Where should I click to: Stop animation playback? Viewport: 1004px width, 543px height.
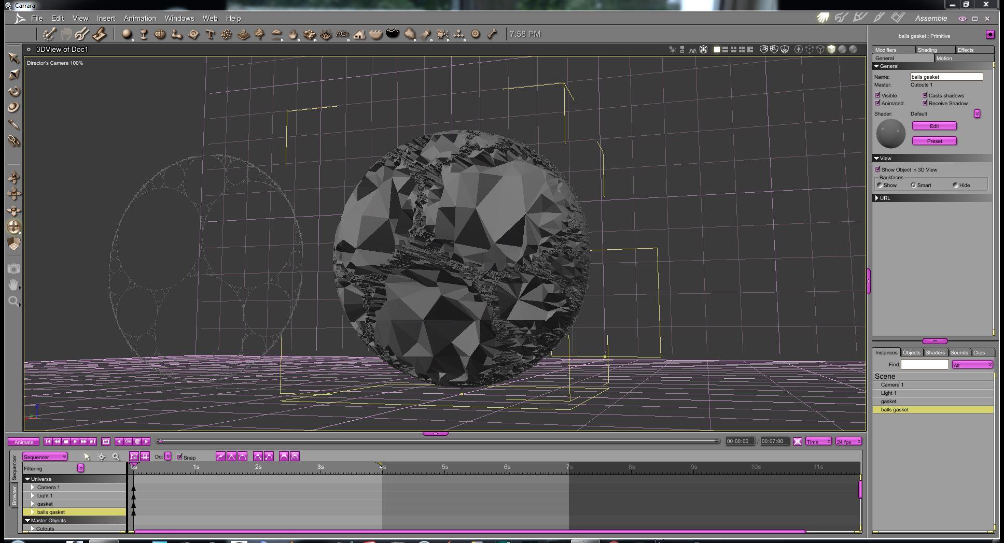[x=66, y=441]
